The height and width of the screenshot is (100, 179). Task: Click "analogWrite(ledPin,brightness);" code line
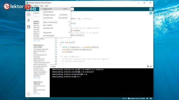coord(77,49)
